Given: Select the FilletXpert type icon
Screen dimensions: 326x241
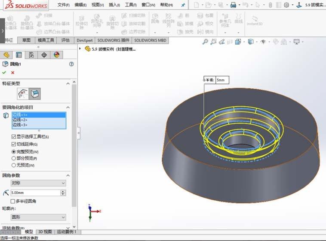Looking at the screenshot, I should click(34, 94).
